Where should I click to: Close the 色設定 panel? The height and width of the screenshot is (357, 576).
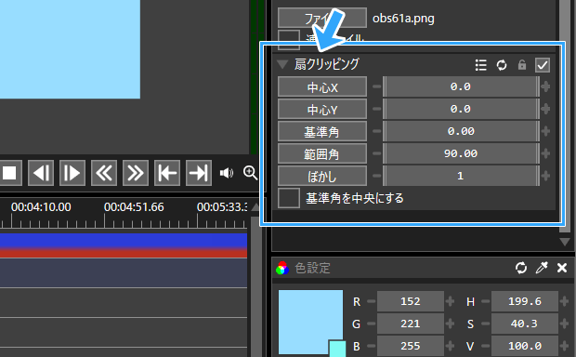562,268
